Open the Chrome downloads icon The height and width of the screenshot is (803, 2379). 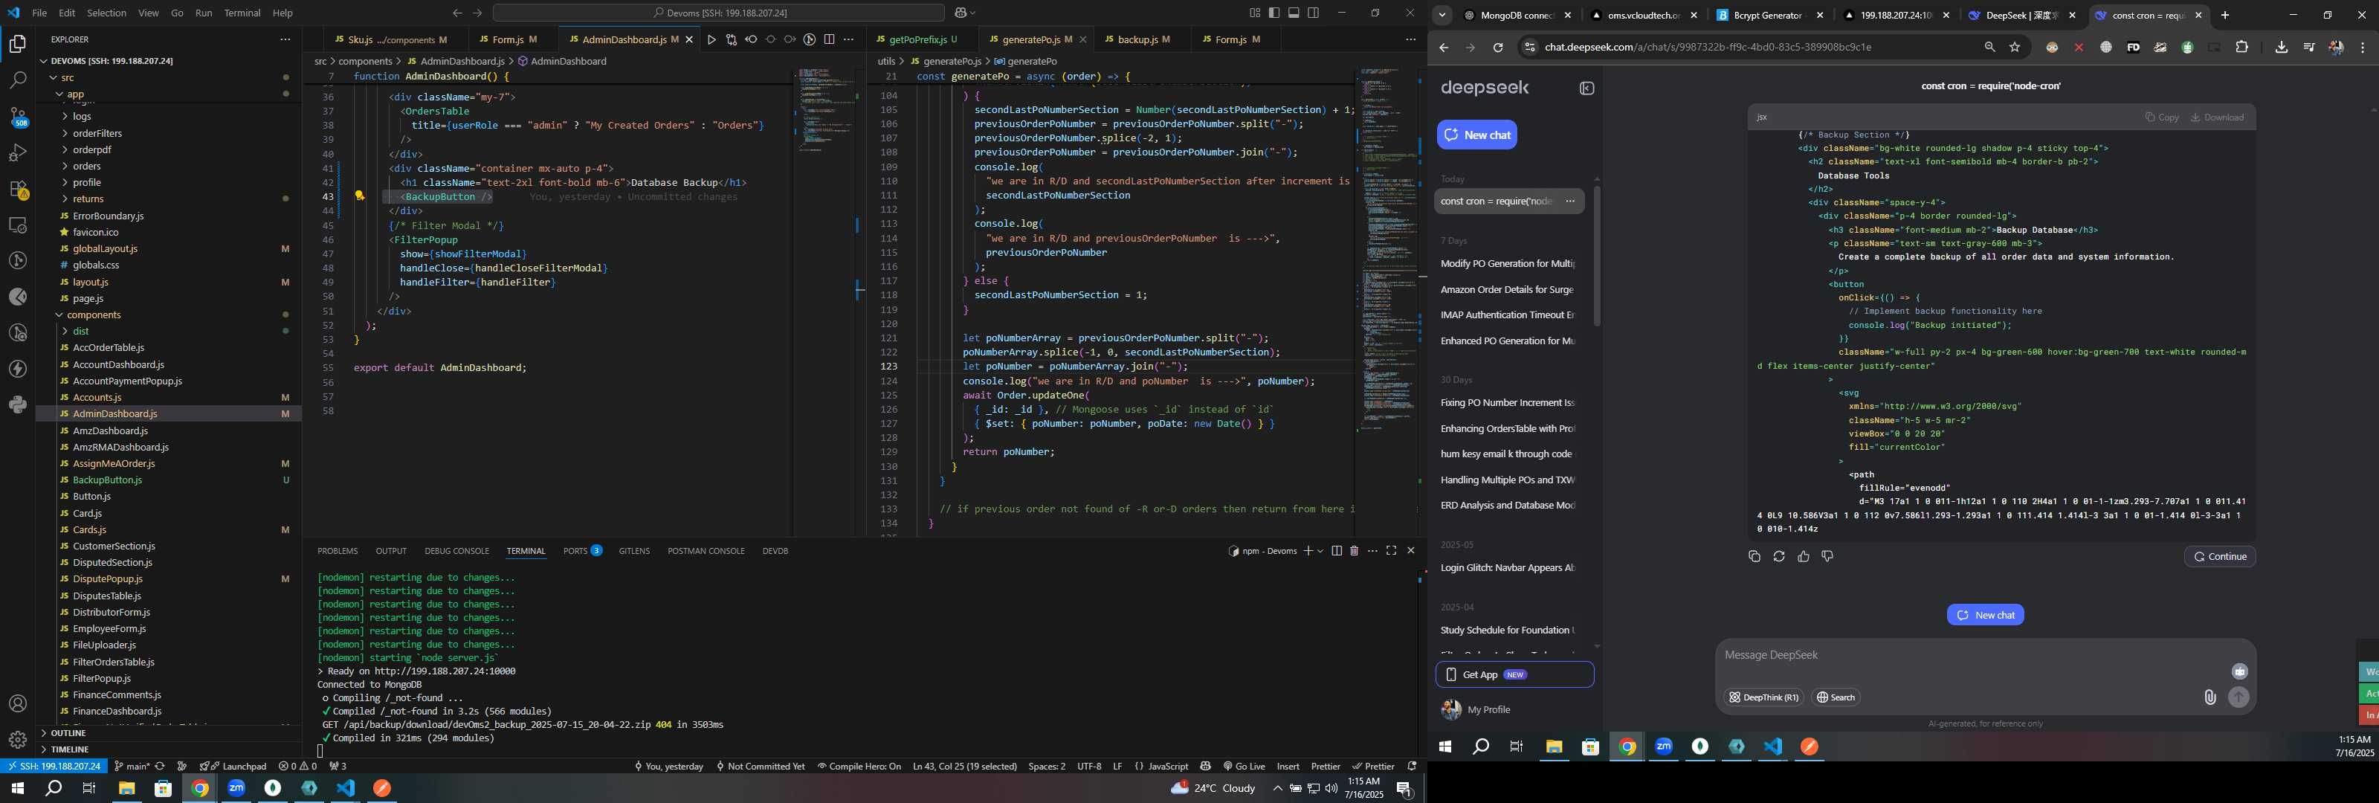tap(2281, 47)
